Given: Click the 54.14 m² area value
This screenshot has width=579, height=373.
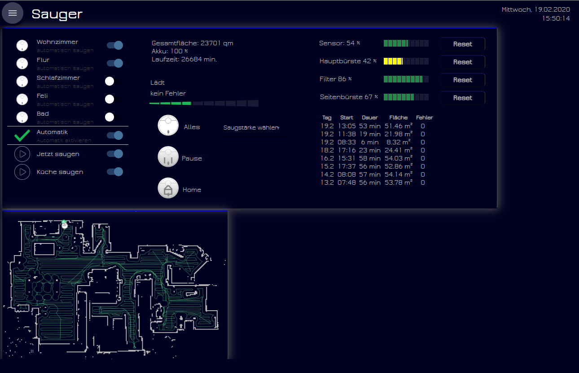Looking at the screenshot, I should pyautogui.click(x=399, y=174).
